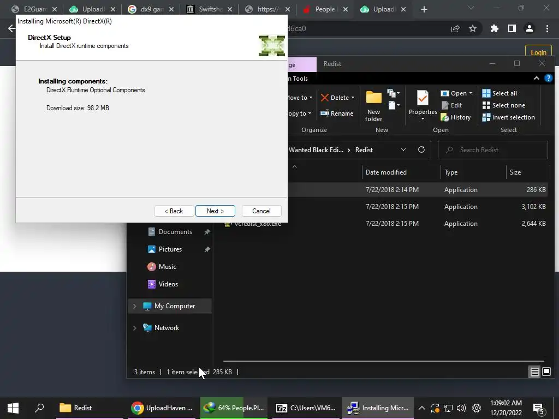The height and width of the screenshot is (419, 559).
Task: Open the Delete dropdown in Explorer ribbon
Action: [353, 98]
